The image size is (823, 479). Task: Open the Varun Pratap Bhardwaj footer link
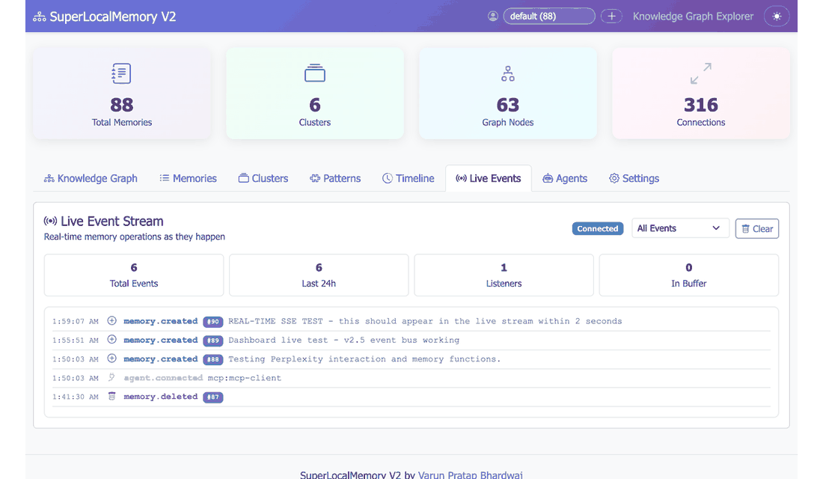pos(471,475)
